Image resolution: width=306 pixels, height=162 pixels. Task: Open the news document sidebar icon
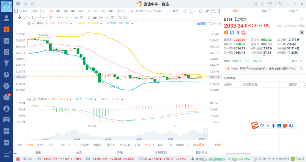pos(7,142)
